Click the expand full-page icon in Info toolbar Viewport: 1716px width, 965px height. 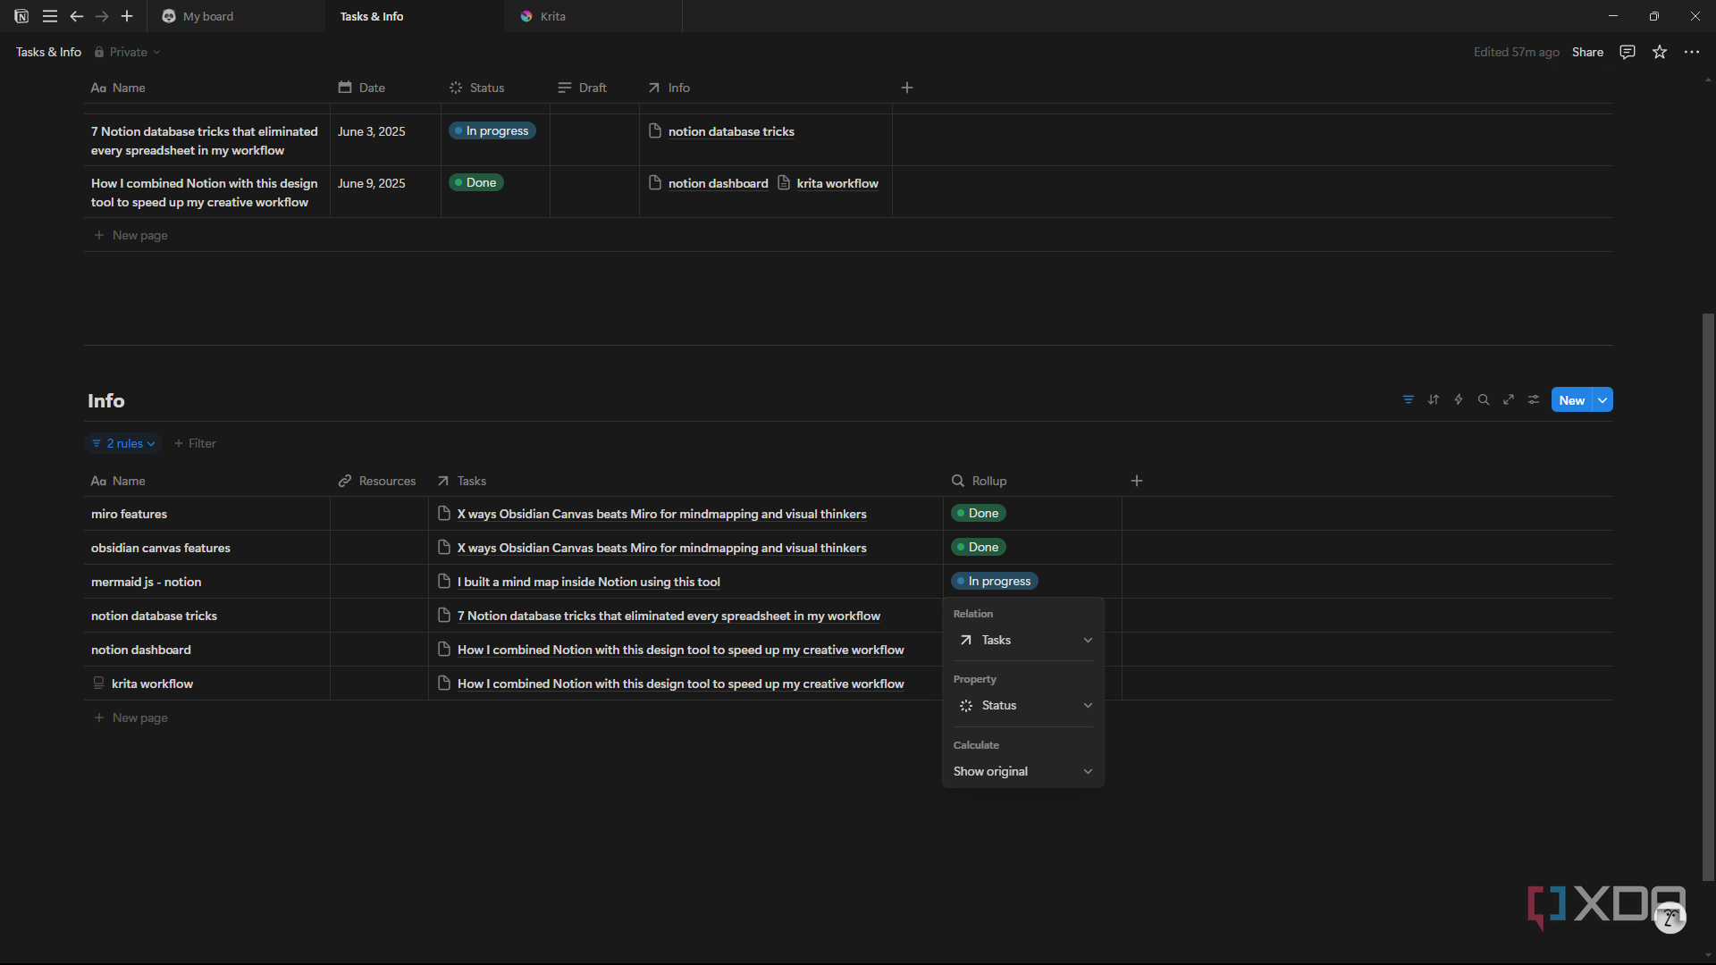coord(1509,399)
